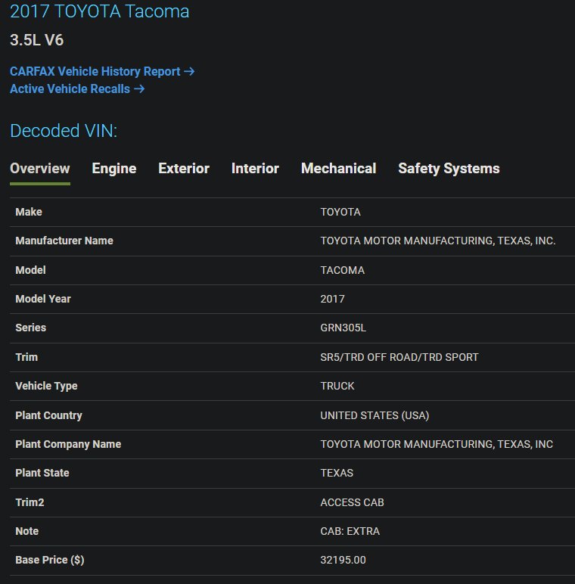
Task: Click the Vehicle Type label
Action: [46, 386]
